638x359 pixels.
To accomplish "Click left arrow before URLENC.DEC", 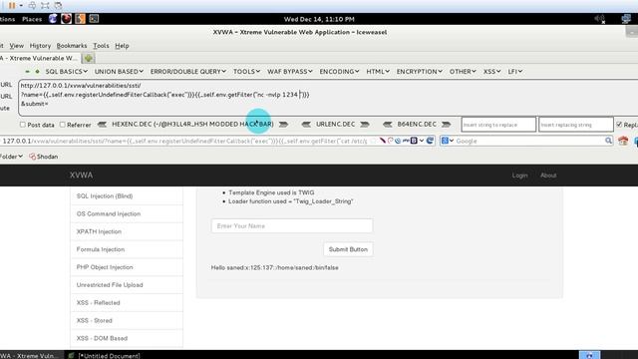I will [306, 125].
